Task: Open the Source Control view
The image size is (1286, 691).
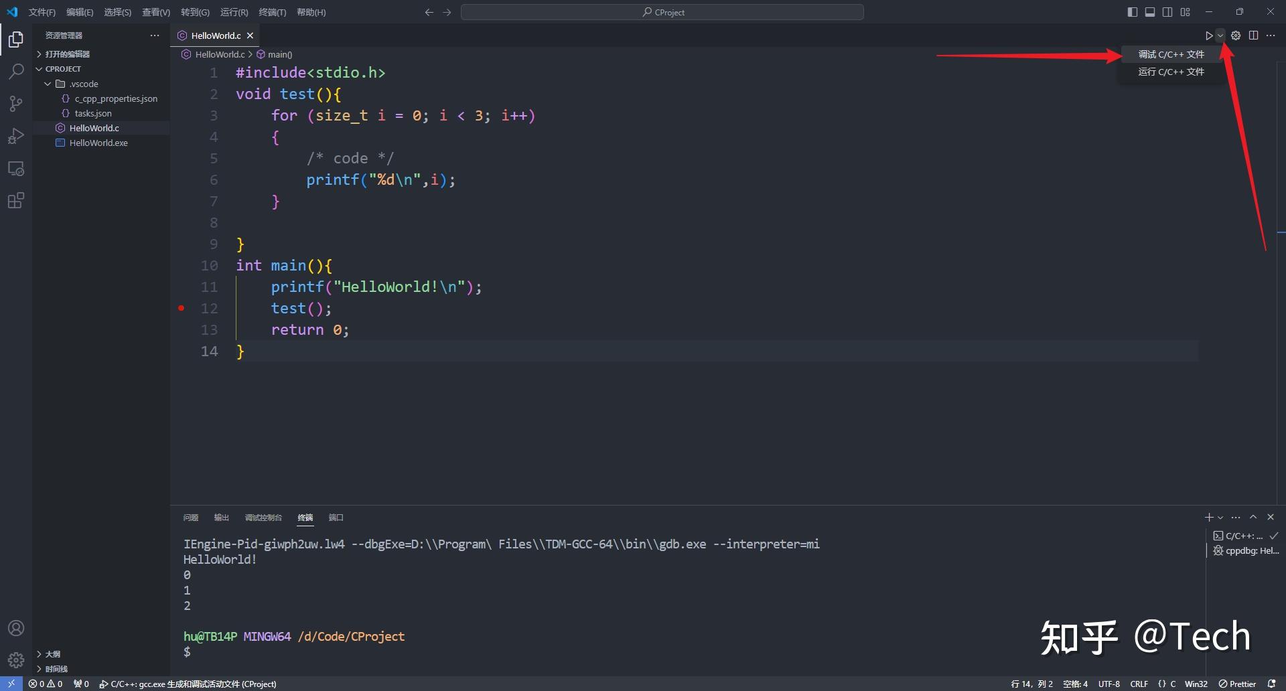Action: (x=15, y=104)
